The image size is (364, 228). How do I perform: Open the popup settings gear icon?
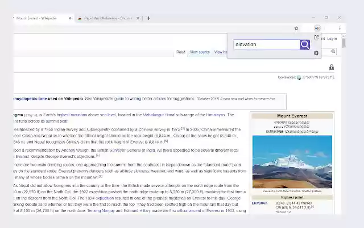(316, 53)
